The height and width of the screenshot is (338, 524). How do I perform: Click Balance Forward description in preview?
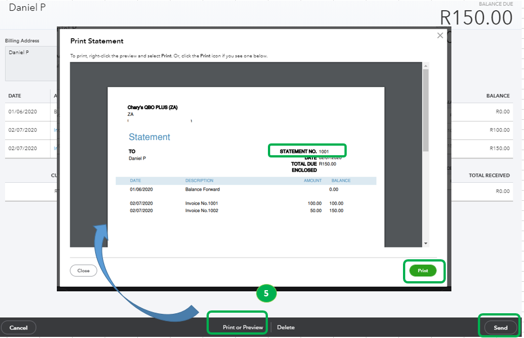[203, 190]
